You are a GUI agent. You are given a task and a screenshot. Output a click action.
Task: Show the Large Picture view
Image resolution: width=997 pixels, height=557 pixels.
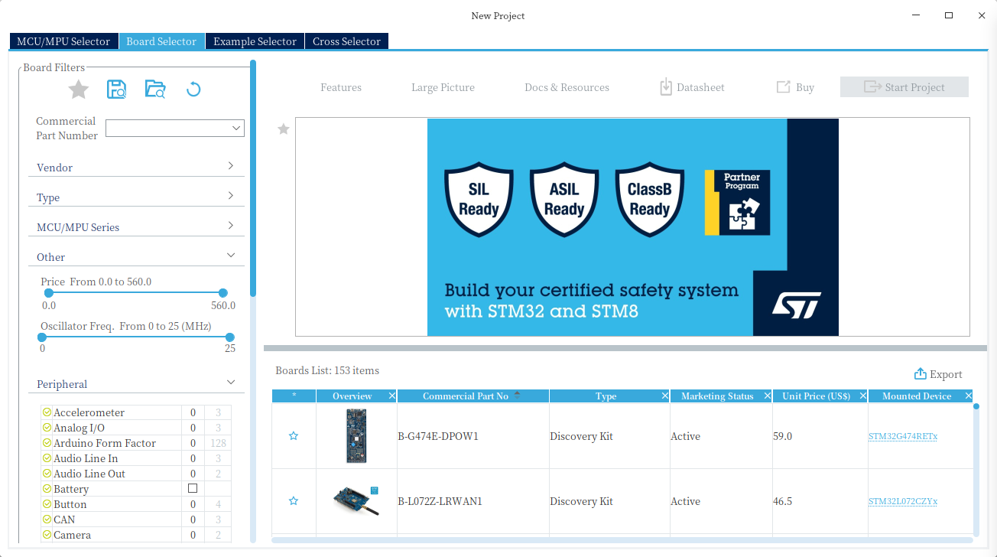click(443, 87)
